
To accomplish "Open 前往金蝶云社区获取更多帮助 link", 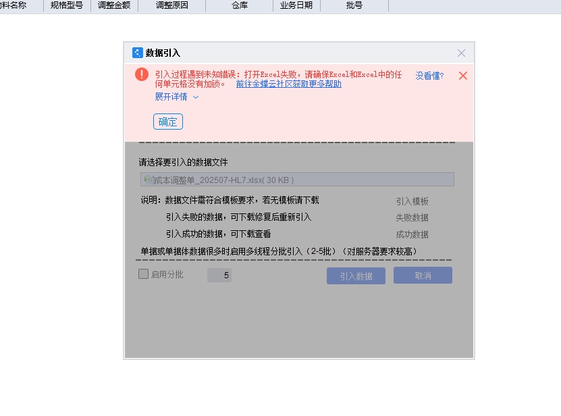I will (289, 84).
